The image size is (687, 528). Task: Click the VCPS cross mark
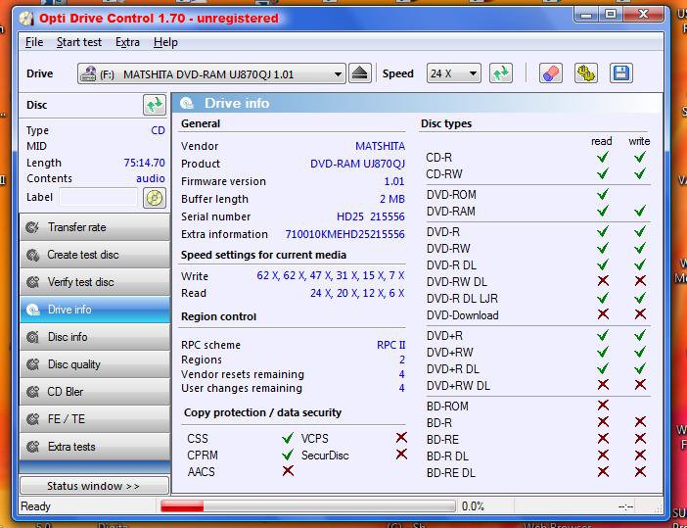click(x=401, y=437)
